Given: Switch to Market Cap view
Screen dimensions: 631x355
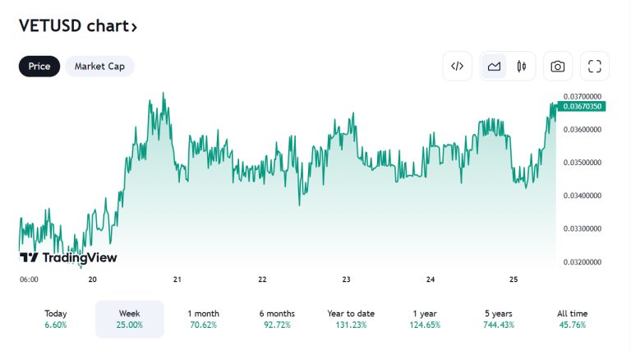Looking at the screenshot, I should pos(99,67).
